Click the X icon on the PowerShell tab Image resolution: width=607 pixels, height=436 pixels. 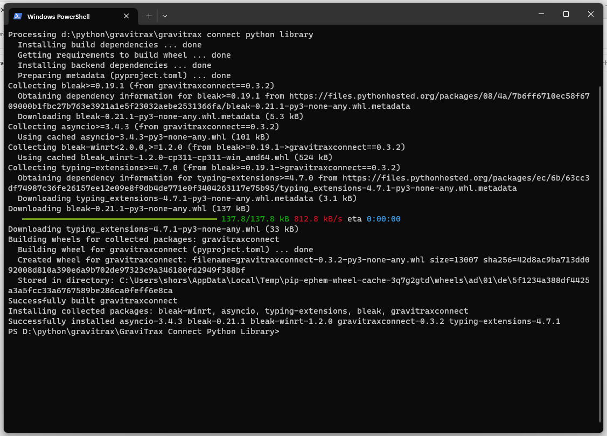click(127, 16)
